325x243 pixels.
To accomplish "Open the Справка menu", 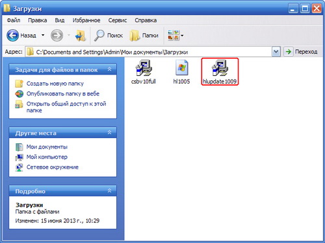I will (146, 20).
